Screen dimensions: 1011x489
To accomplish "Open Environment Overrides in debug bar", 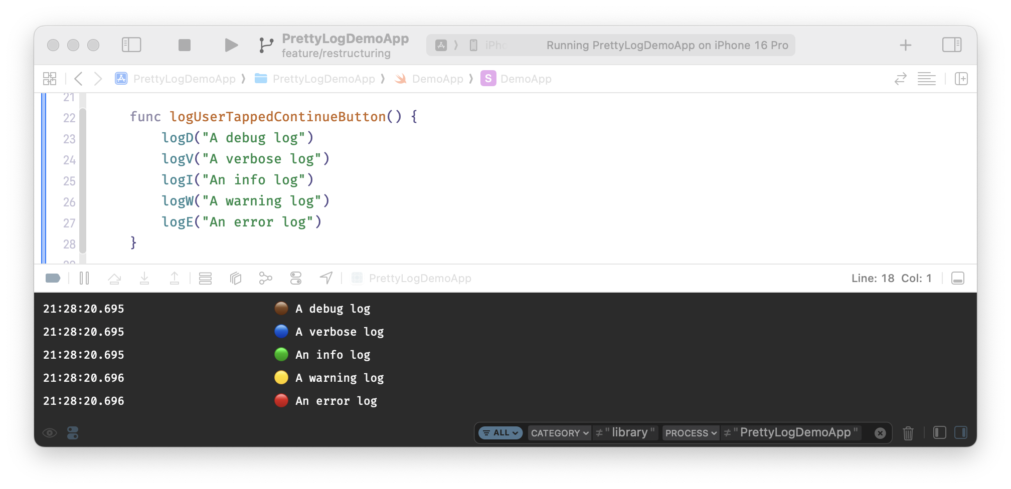I will (296, 278).
